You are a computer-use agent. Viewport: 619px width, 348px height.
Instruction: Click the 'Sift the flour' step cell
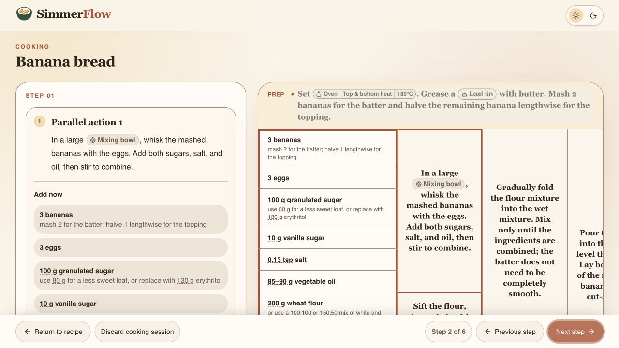coord(440,304)
